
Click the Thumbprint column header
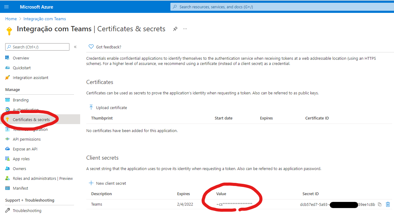pyautogui.click(x=102, y=118)
